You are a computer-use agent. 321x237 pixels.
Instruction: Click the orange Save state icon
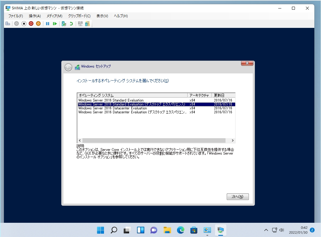(38, 24)
